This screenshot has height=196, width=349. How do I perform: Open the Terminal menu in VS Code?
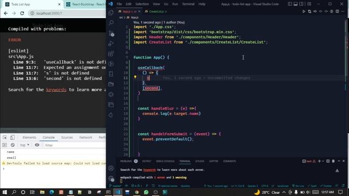(x=188, y=4)
